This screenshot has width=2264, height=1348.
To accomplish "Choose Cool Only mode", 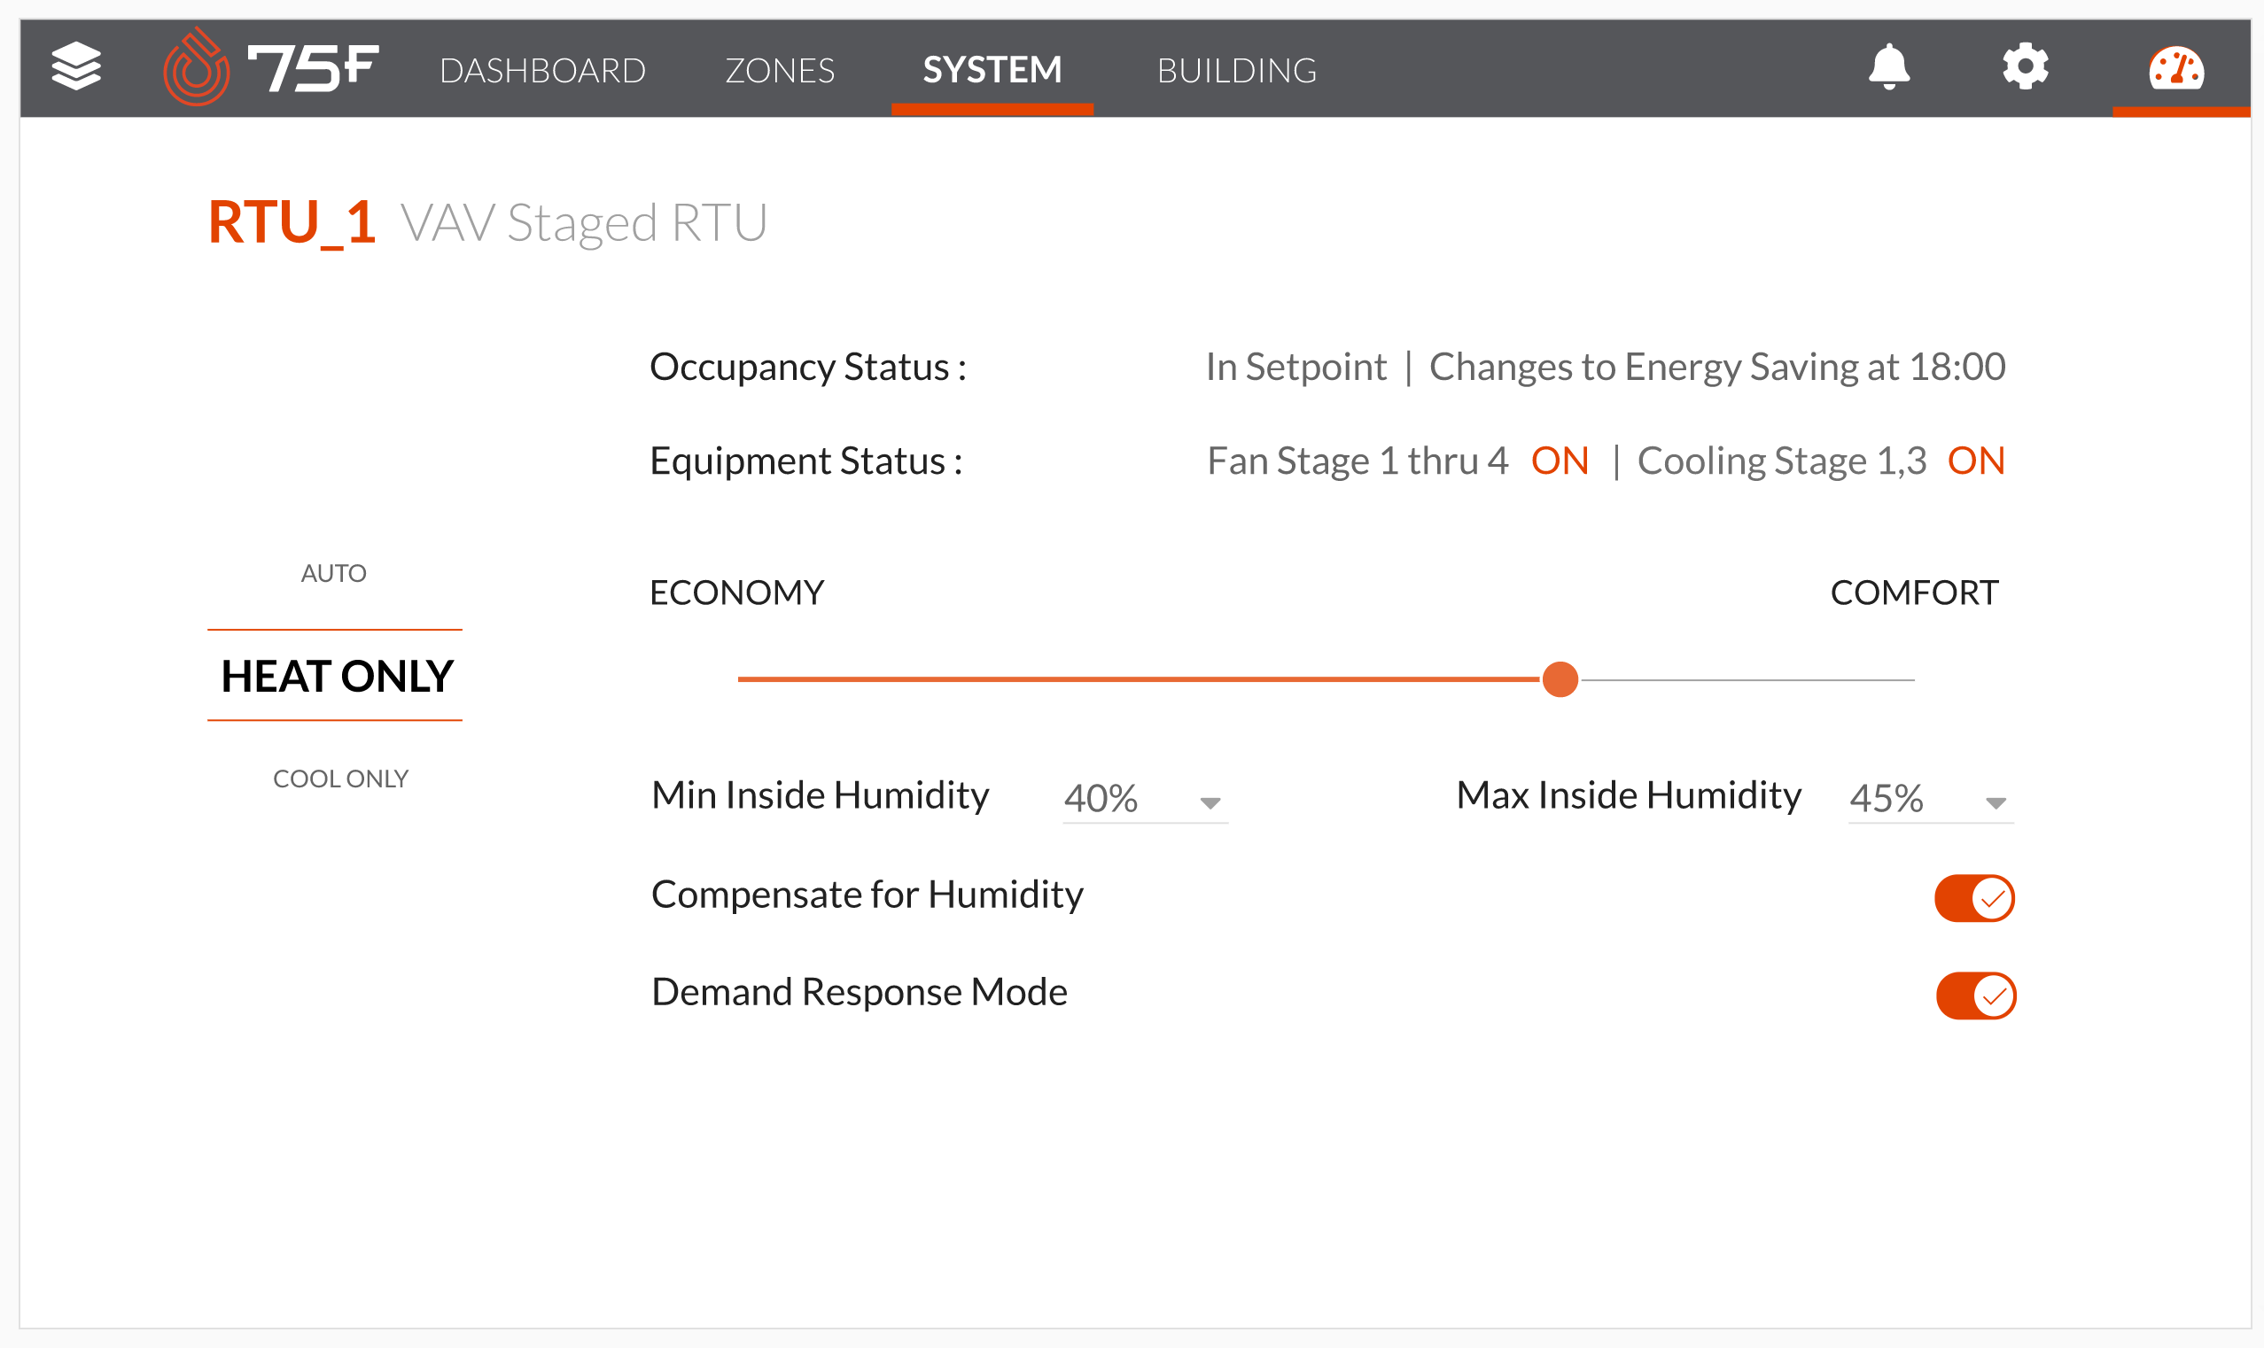I will pos(340,779).
